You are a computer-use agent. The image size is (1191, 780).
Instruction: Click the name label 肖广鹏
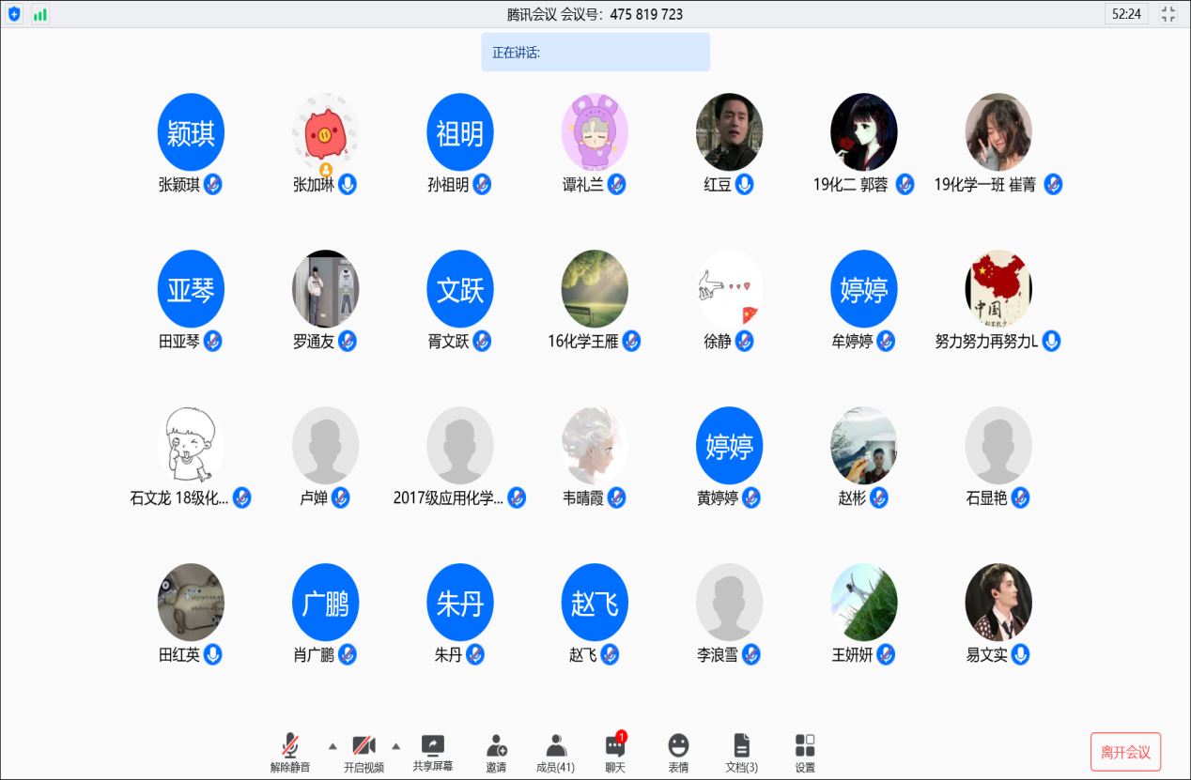pos(314,655)
